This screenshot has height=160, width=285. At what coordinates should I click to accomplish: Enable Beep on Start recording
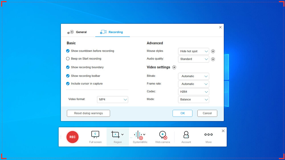(x=68, y=59)
